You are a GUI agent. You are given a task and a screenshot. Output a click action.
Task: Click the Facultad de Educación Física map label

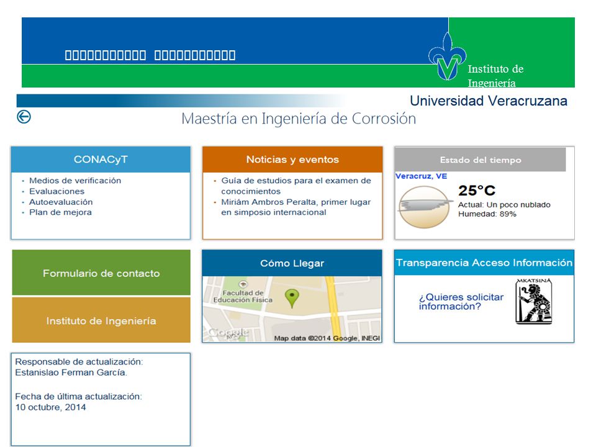click(243, 296)
